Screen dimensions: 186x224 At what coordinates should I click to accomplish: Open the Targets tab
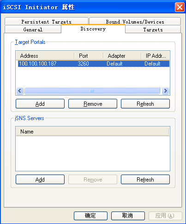153,29
